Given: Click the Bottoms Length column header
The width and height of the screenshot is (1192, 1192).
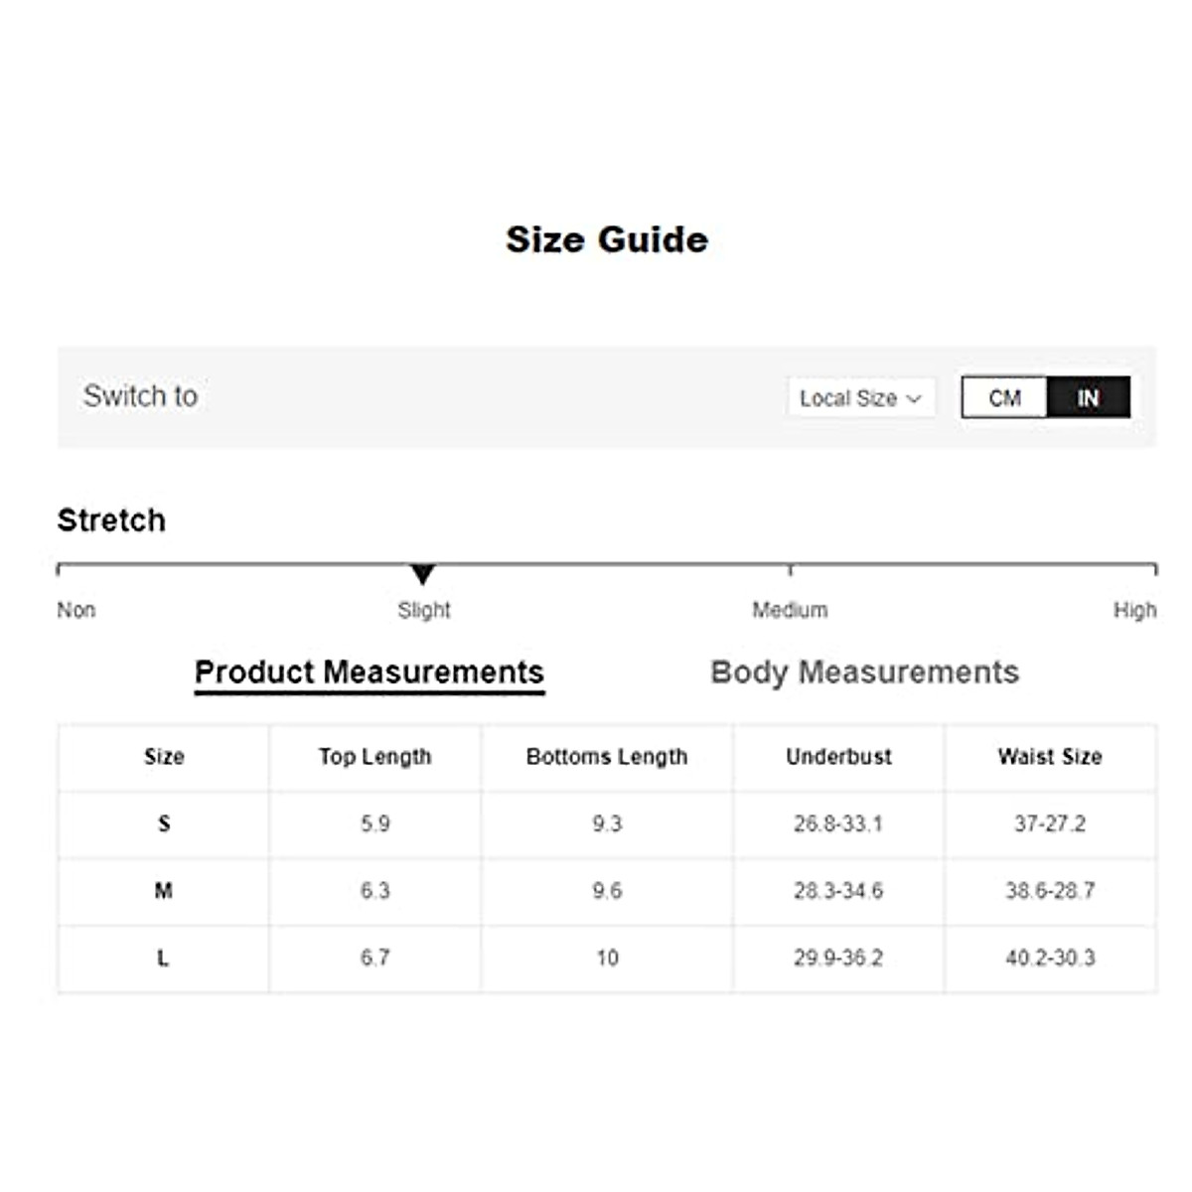Looking at the screenshot, I should click(x=607, y=757).
